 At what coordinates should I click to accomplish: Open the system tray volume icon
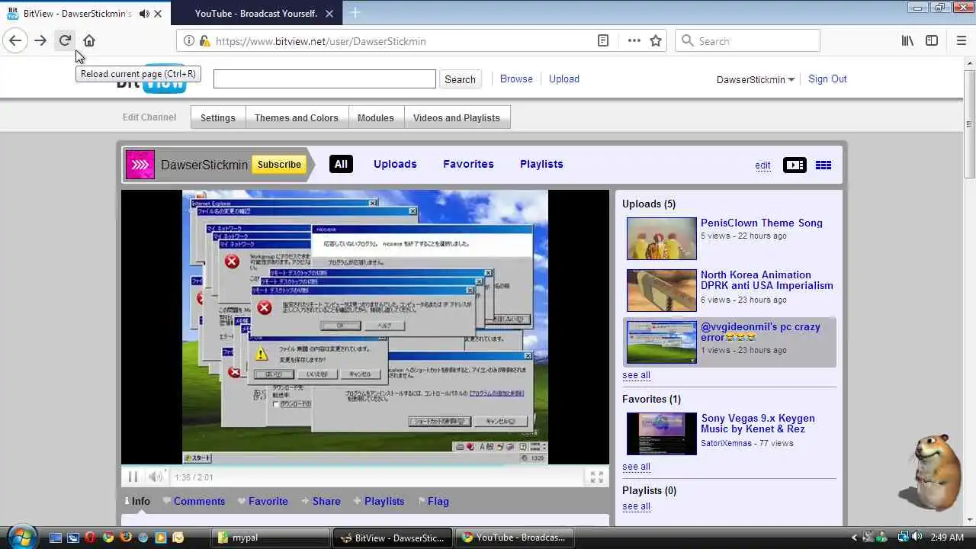[x=917, y=537]
